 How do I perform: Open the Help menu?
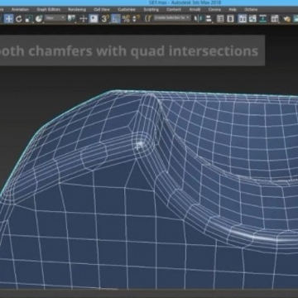tap(233, 9)
